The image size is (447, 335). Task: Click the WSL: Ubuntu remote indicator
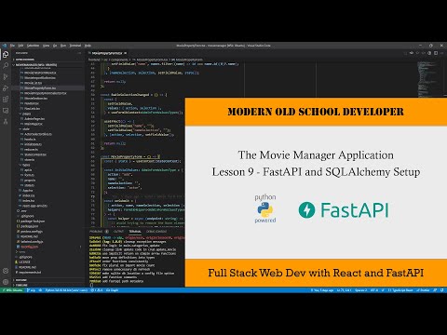pyautogui.click(x=12, y=290)
